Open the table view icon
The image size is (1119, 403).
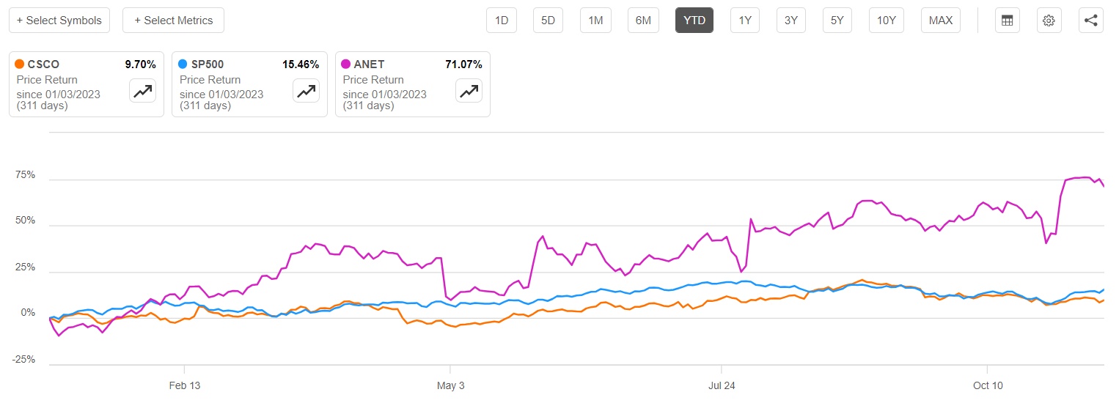[1007, 21]
